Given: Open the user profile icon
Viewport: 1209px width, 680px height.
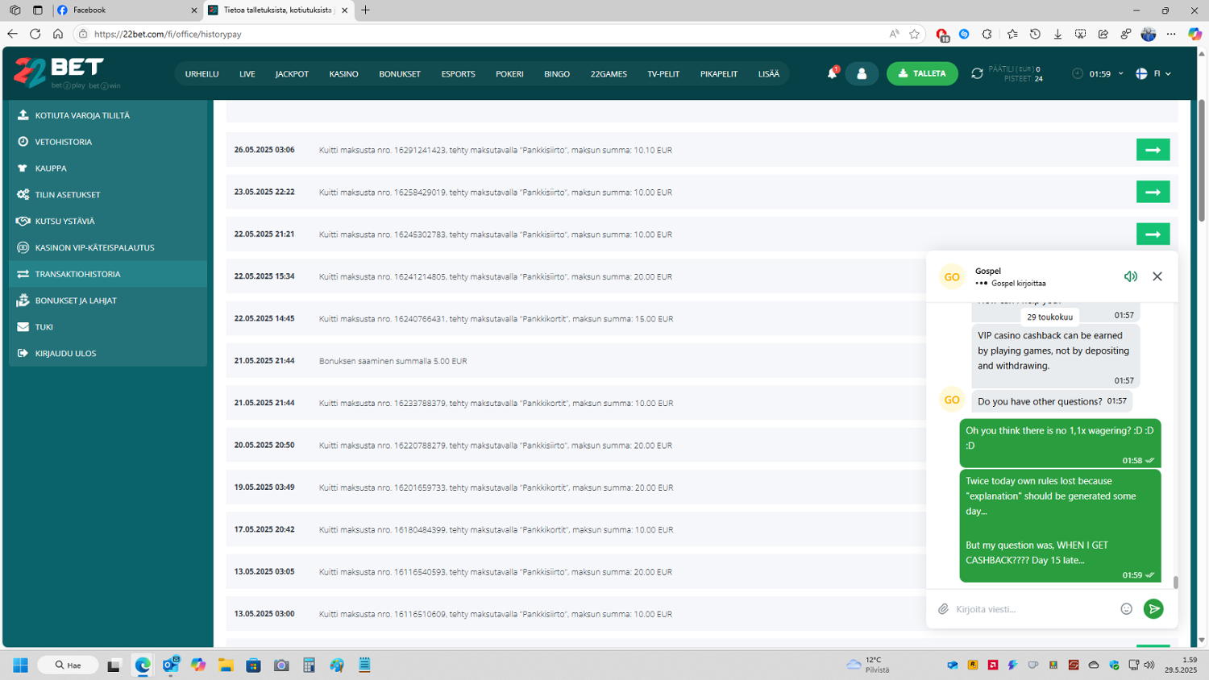Looking at the screenshot, I should click(862, 73).
